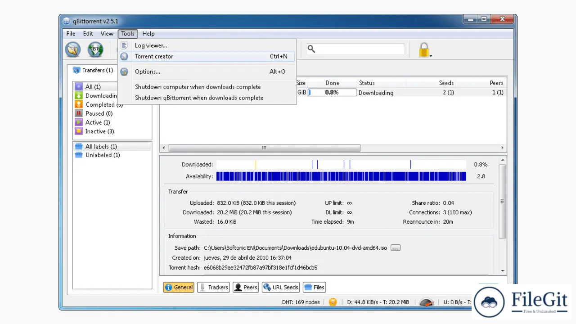Show the URL Seeds properties tab
Viewport: 576px width, 324px height.
click(281, 287)
